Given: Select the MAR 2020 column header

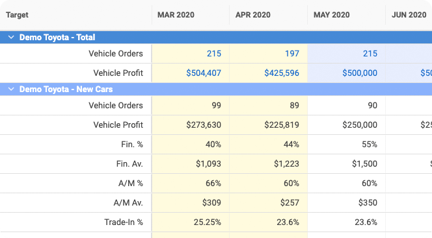Looking at the screenshot, I should tap(176, 15).
